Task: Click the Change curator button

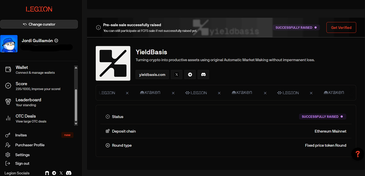Action: point(39,24)
